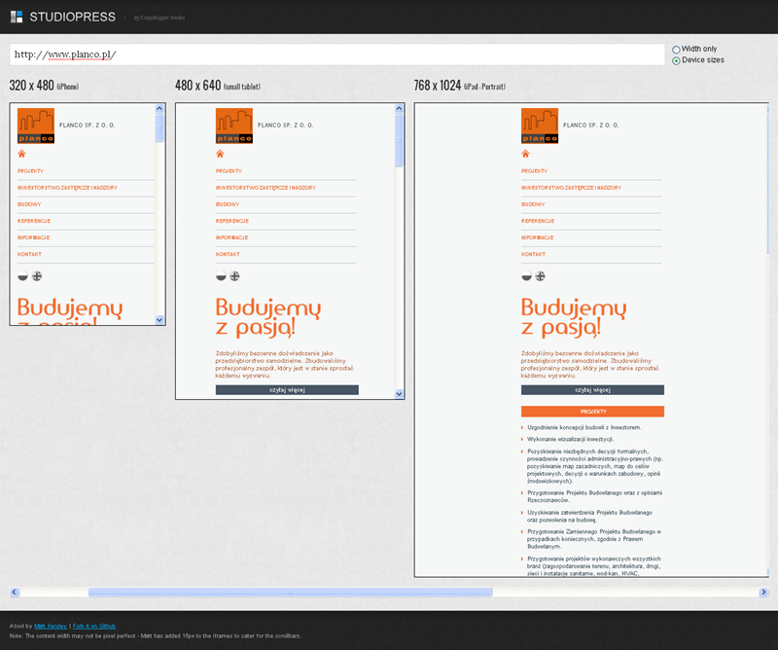
Task: Click scroll down arrow in small tablet preview
Action: point(399,394)
